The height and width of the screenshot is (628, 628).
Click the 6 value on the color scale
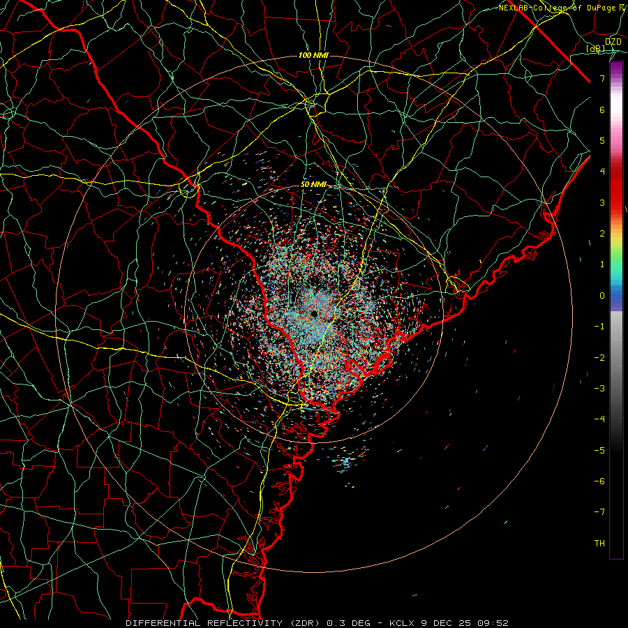(602, 110)
